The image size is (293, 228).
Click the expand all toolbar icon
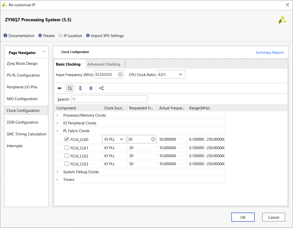(91, 88)
